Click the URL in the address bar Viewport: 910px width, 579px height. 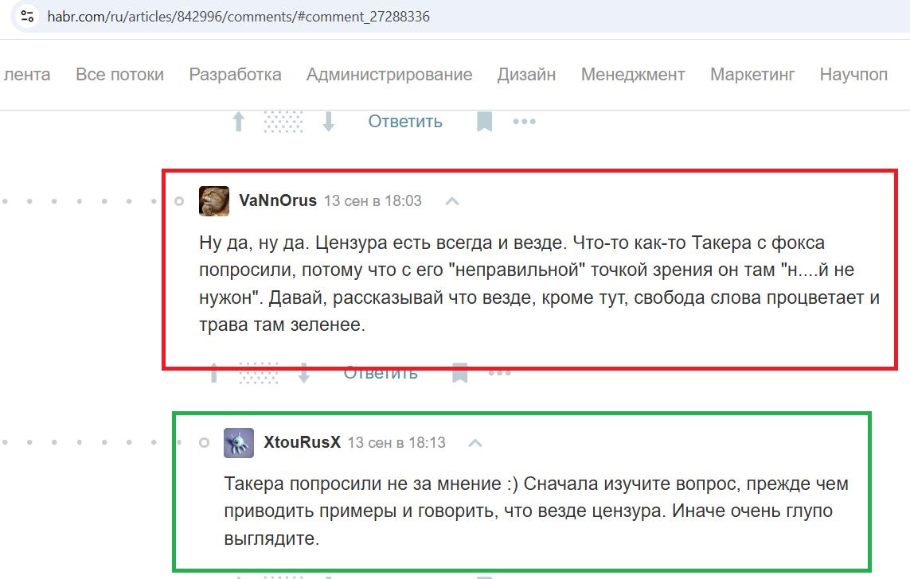coord(239,16)
